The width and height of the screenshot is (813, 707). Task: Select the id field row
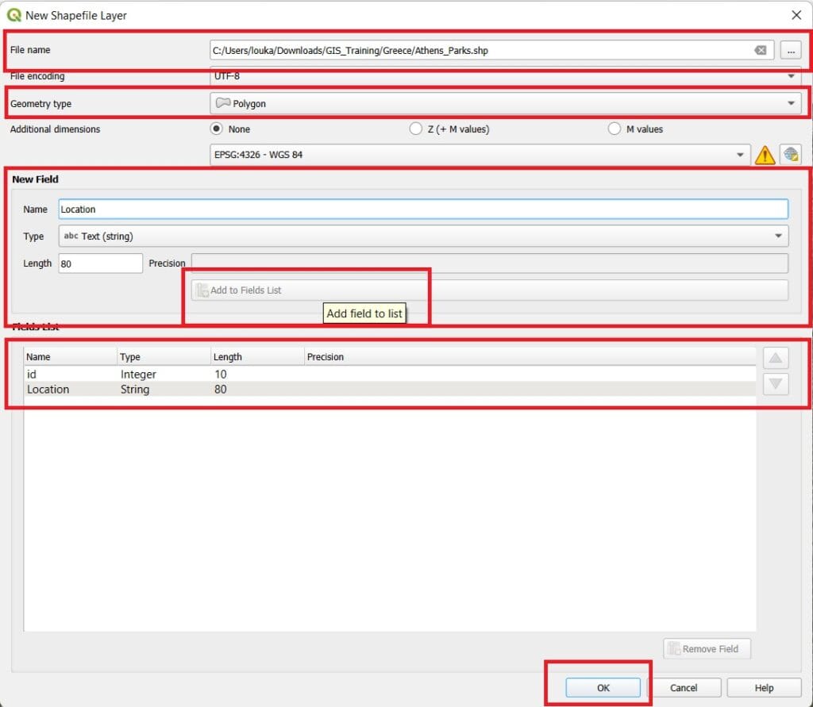390,375
